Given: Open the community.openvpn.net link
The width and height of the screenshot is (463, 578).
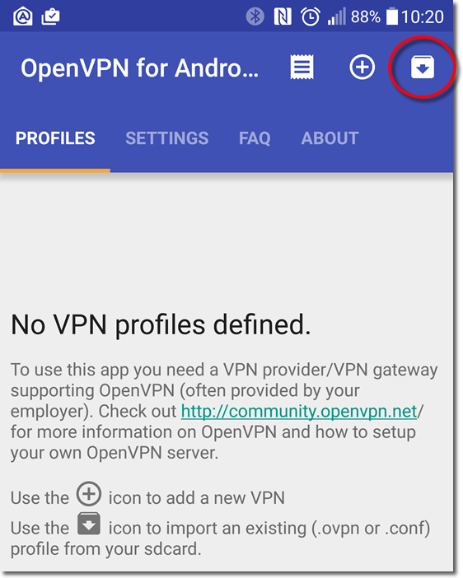Looking at the screenshot, I should click(299, 411).
